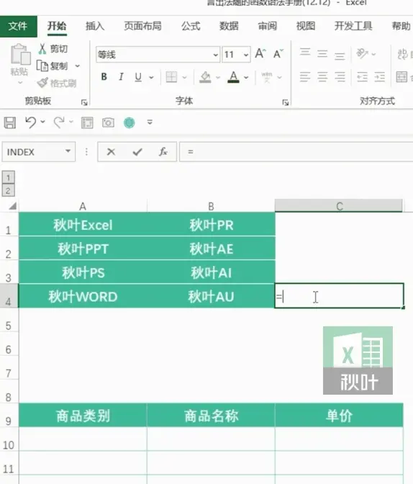Align text left
Screen dimensions: 413x484
[x=305, y=77]
